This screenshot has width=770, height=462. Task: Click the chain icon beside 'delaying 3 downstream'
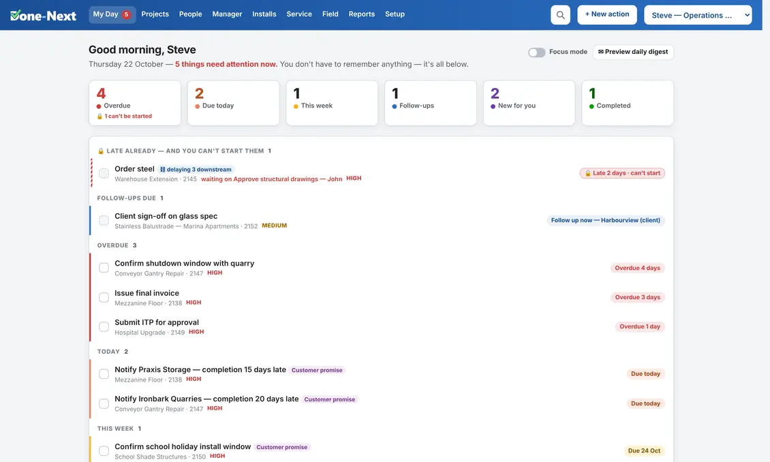pos(163,170)
